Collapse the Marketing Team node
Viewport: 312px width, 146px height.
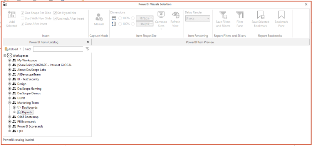(x=9, y=103)
